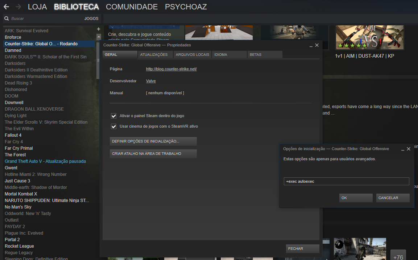Open the COMUNIDADE menu
This screenshot has width=418, height=260.
point(132,7)
